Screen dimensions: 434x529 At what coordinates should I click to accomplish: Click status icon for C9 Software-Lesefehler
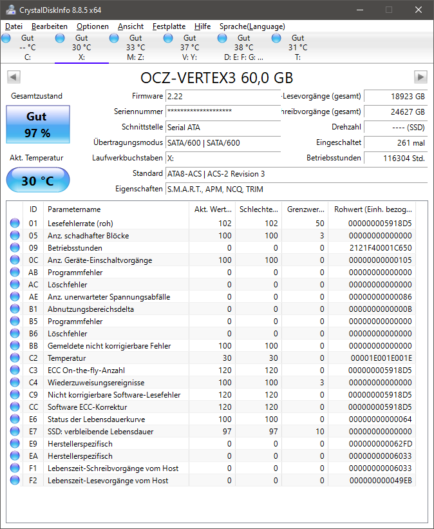click(x=15, y=394)
